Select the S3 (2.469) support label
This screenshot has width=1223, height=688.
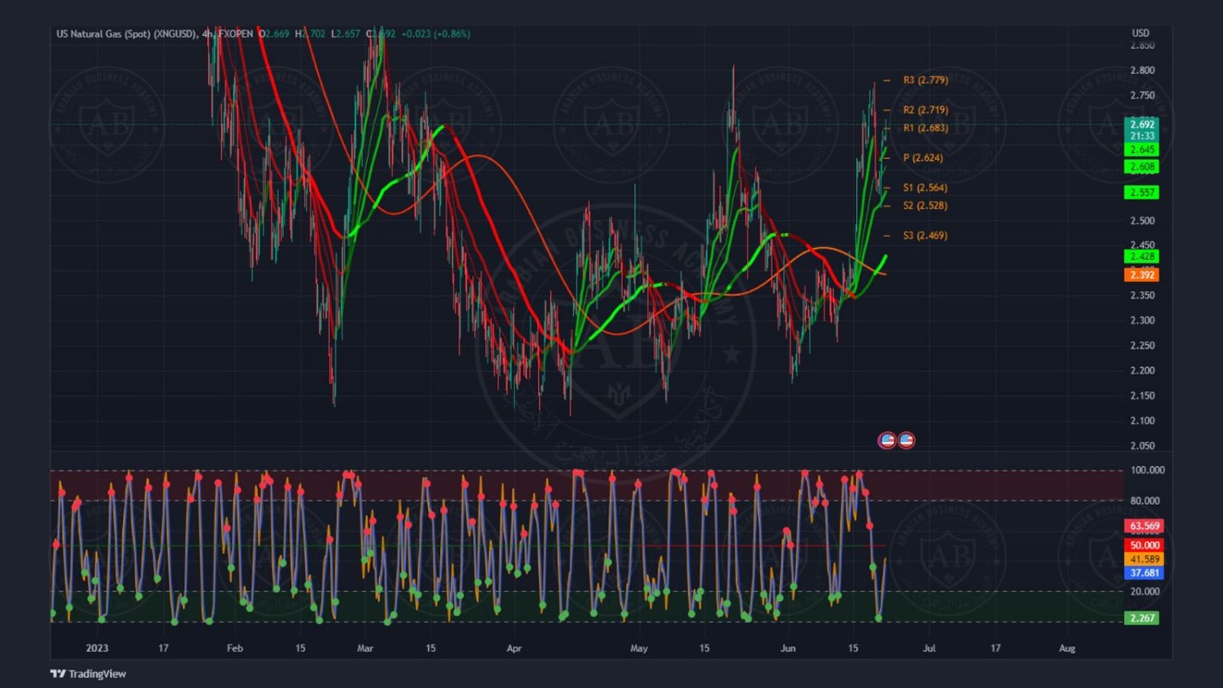(x=925, y=236)
